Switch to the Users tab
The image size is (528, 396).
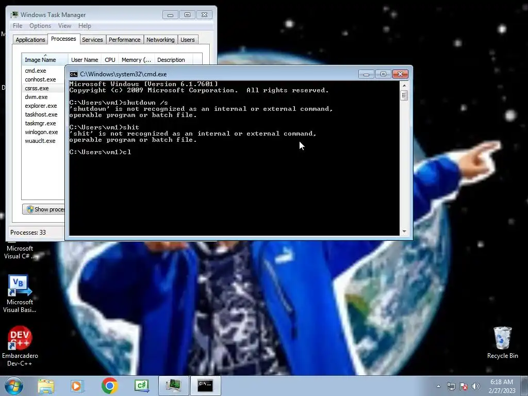tap(187, 40)
